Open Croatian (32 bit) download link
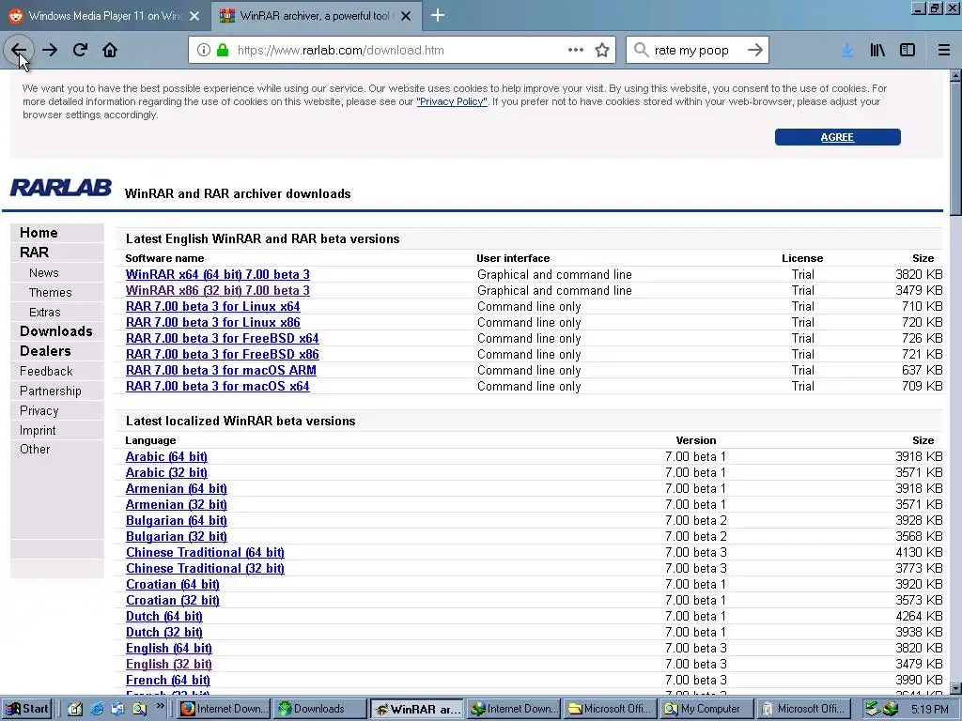The height and width of the screenshot is (721, 962). (173, 600)
